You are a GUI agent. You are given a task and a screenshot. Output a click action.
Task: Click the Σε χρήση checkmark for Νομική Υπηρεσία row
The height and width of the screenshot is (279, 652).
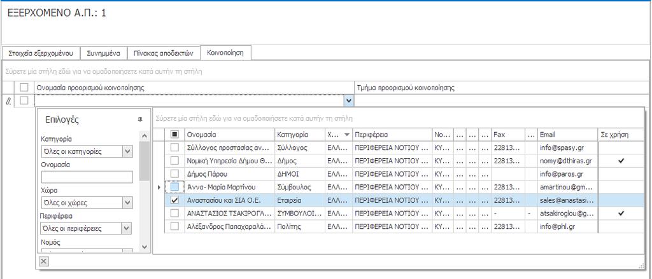(x=621, y=161)
